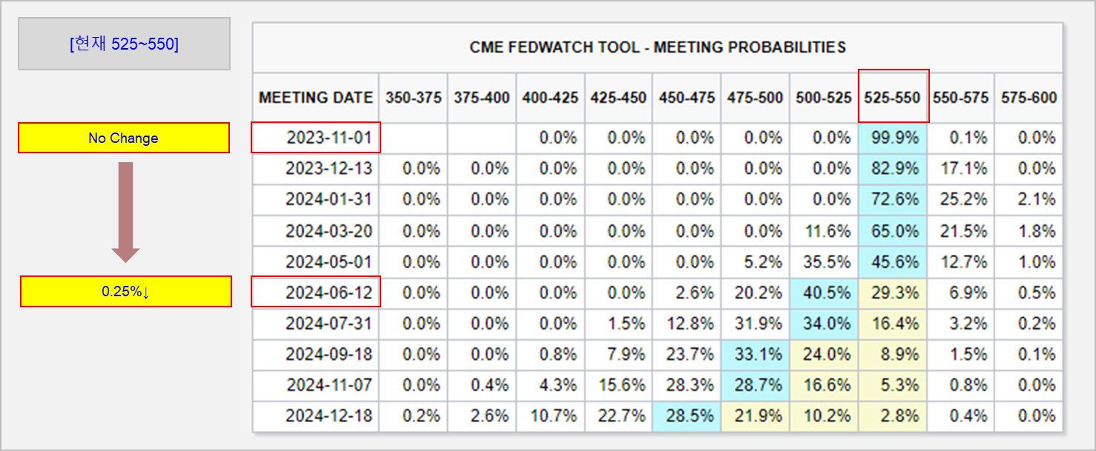This screenshot has height=451, width=1096.
Task: Select the '2024-07-31' meeting date cell
Action: pos(316,324)
